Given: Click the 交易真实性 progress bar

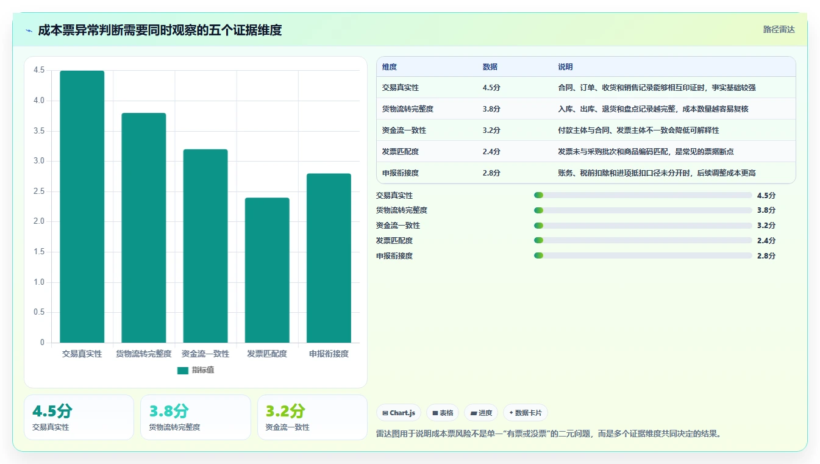Looking at the screenshot, I should tap(643, 195).
